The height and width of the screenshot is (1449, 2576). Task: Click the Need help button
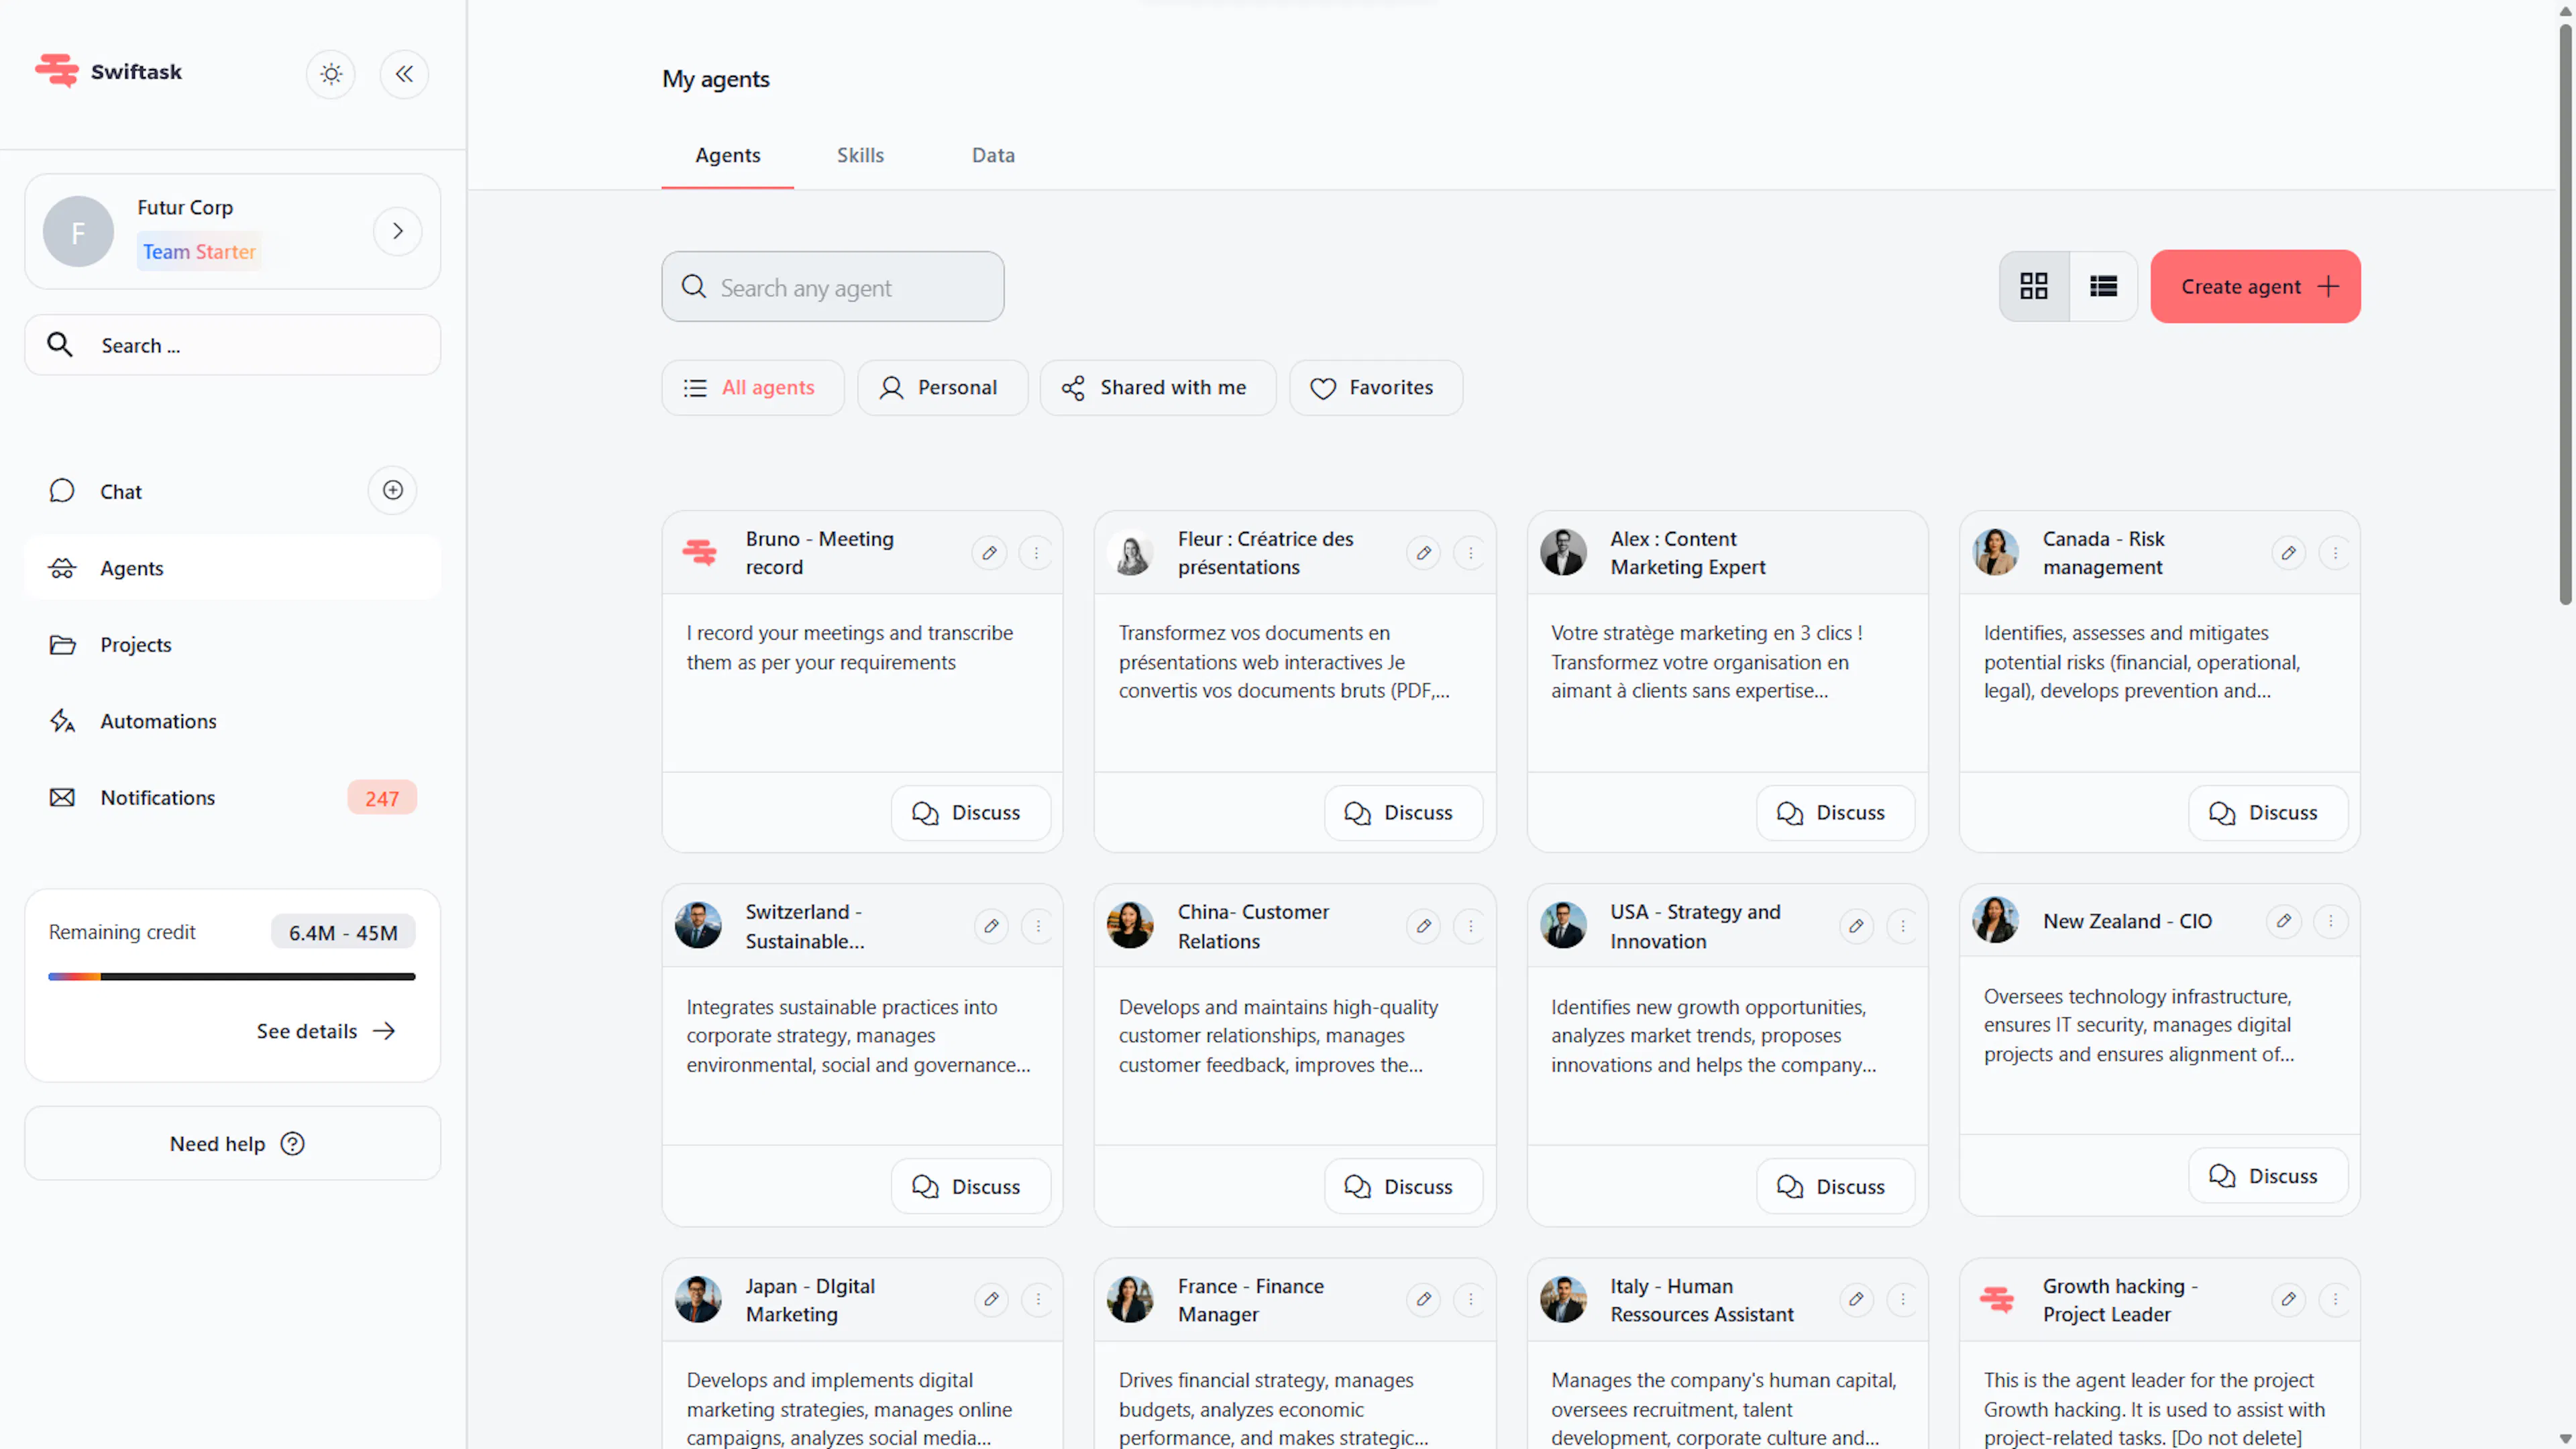232,1143
